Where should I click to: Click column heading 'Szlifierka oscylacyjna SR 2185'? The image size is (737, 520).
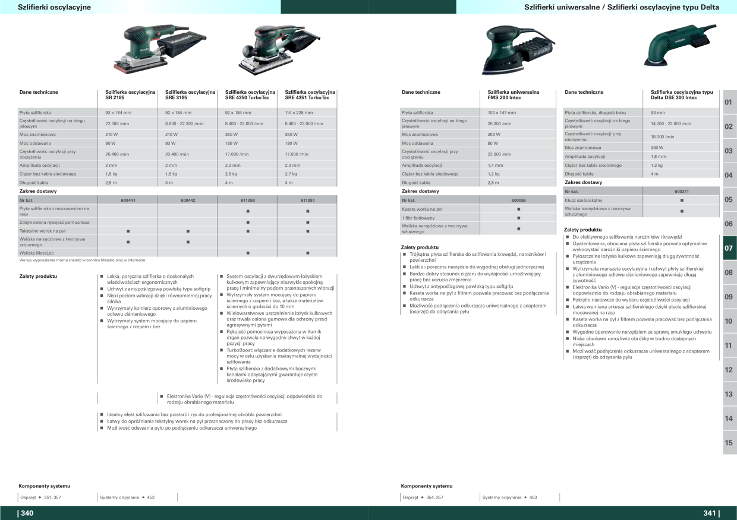(130, 94)
